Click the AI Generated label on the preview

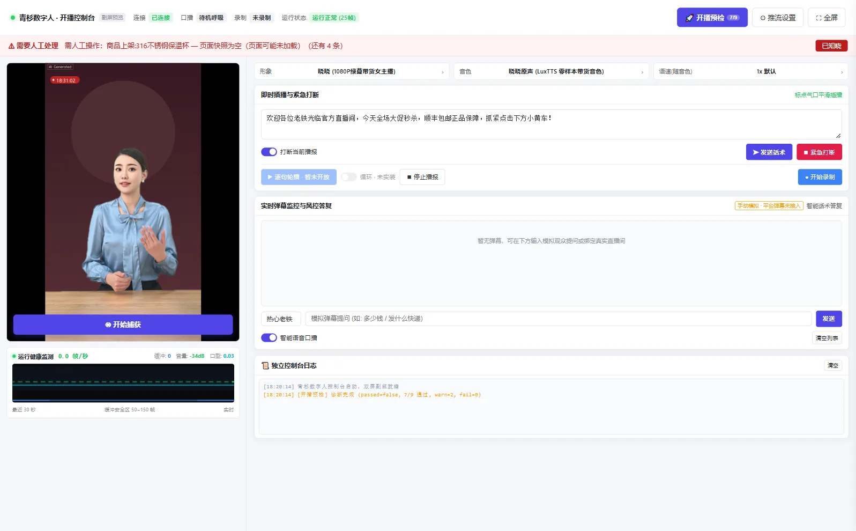[61, 67]
